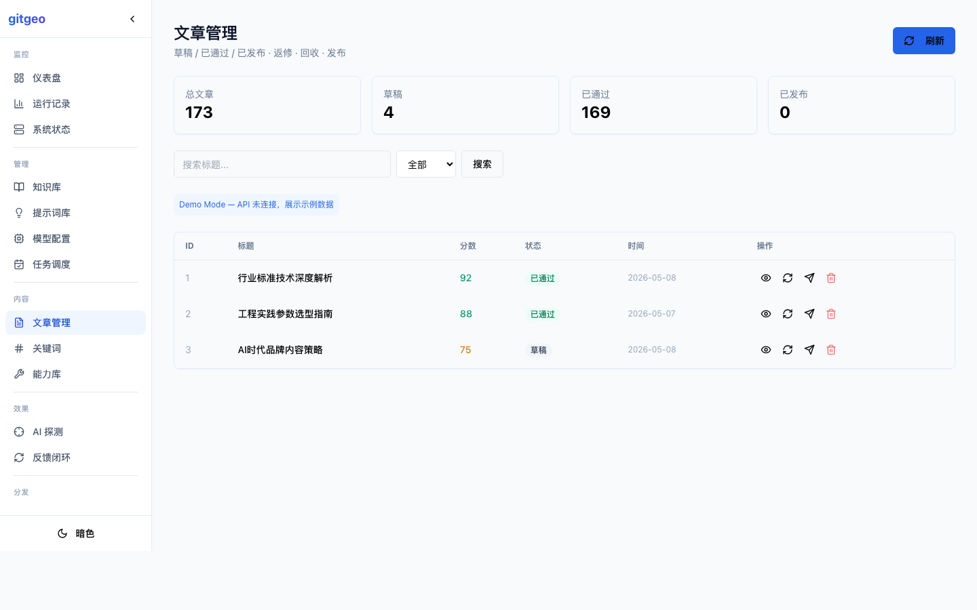Focus the 搜索标题 search field

point(282,164)
